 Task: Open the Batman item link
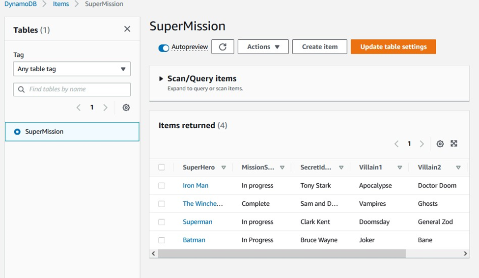tap(194, 240)
